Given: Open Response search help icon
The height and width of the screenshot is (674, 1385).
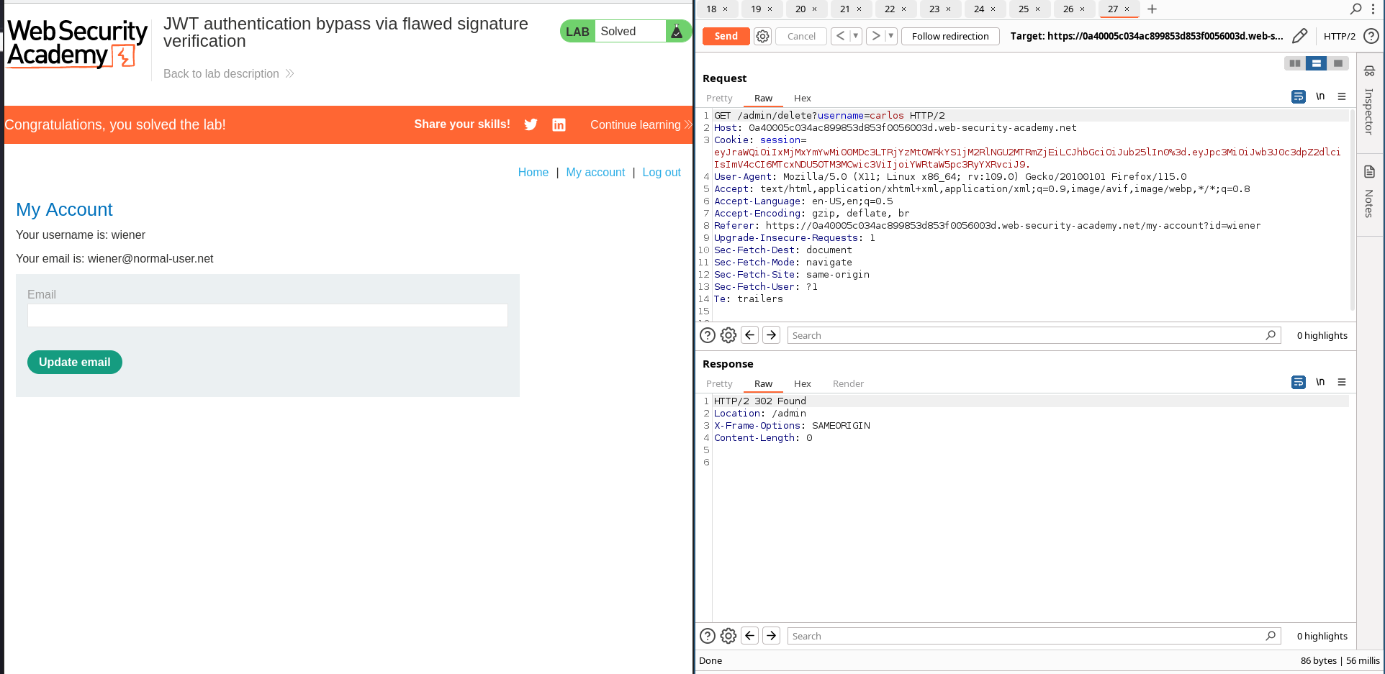Looking at the screenshot, I should [x=708, y=636].
